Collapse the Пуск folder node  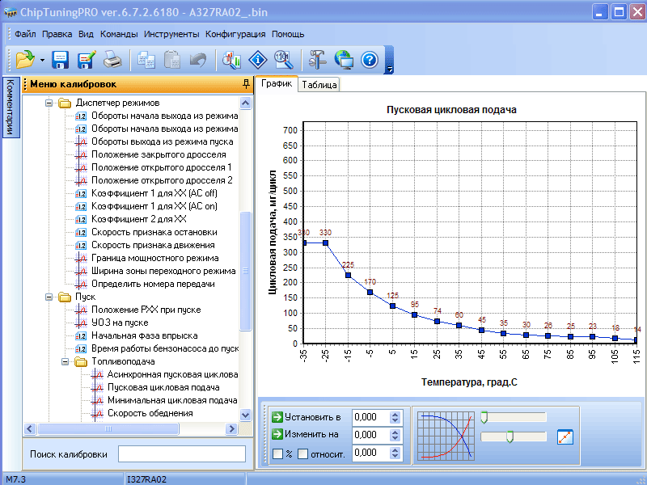tap(49, 297)
